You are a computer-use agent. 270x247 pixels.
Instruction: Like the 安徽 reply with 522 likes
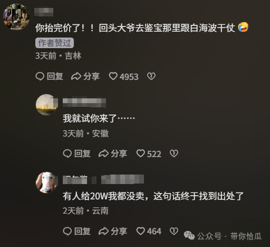(x=149, y=153)
